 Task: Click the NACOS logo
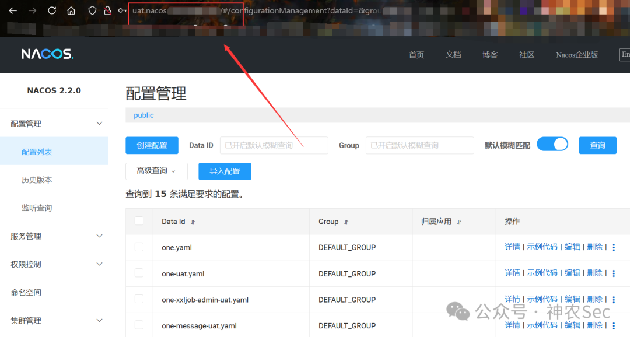pyautogui.click(x=47, y=54)
